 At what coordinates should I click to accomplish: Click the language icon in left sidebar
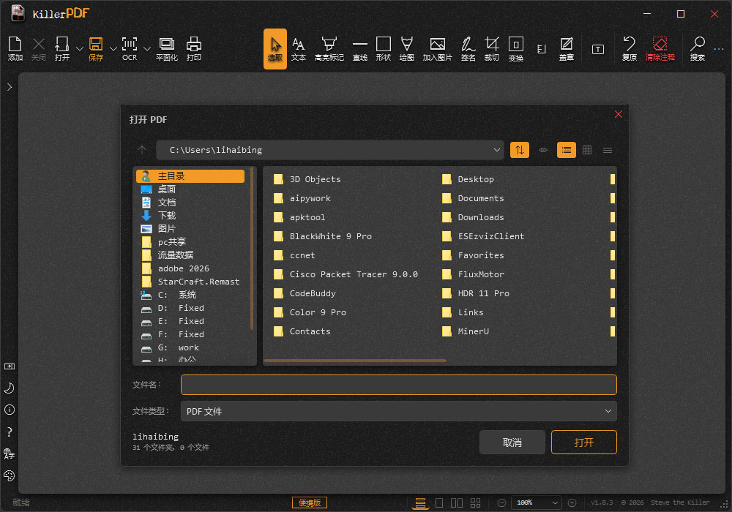click(x=9, y=453)
